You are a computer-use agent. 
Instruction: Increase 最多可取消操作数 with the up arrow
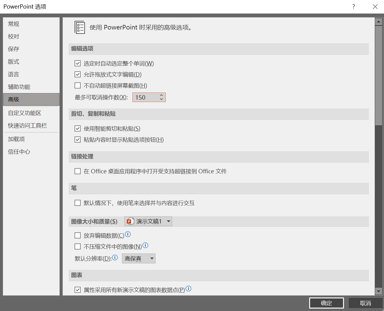click(x=161, y=95)
